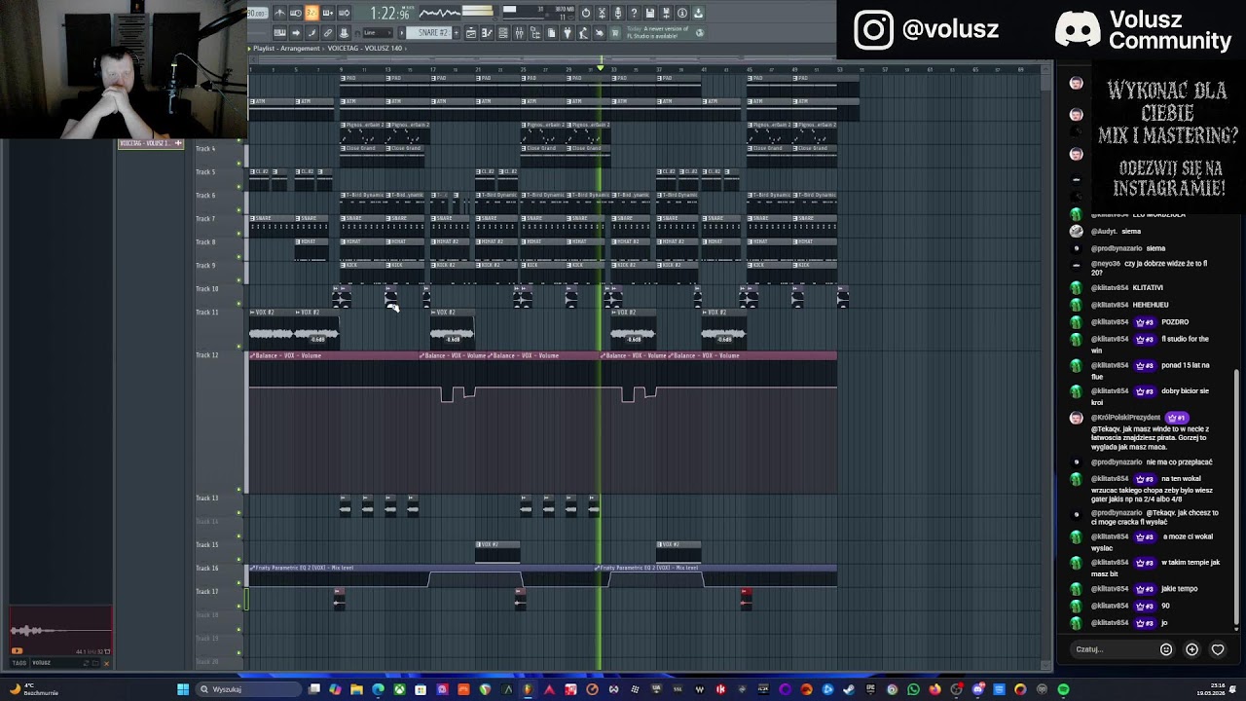The height and width of the screenshot is (701, 1246).
Task: Select the Track 16 header label
Action: pyautogui.click(x=206, y=569)
